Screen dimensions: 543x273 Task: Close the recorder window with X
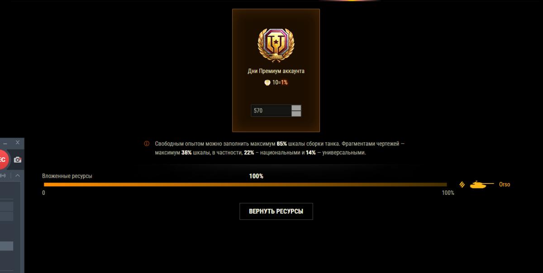[x=18, y=142]
